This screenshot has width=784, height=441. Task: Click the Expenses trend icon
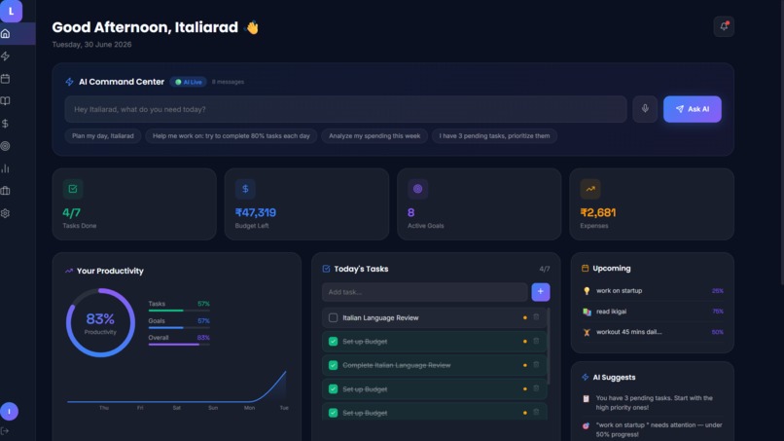coord(590,189)
